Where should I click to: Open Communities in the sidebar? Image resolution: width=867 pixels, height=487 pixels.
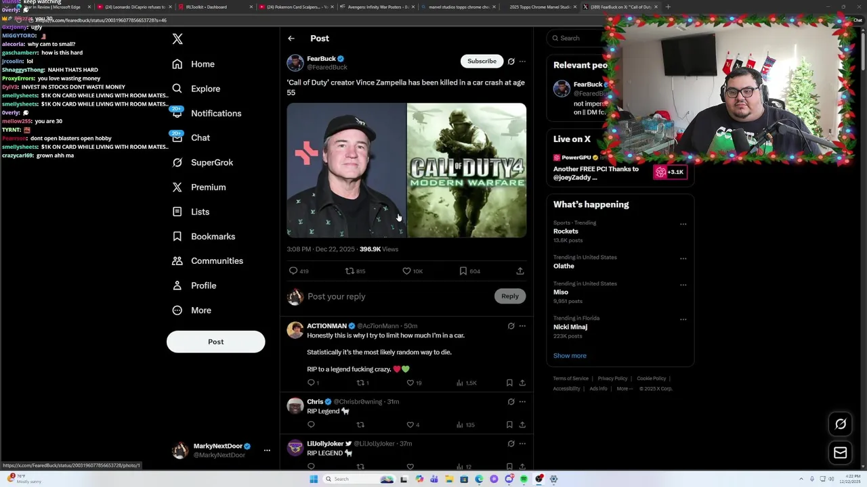pyautogui.click(x=208, y=261)
